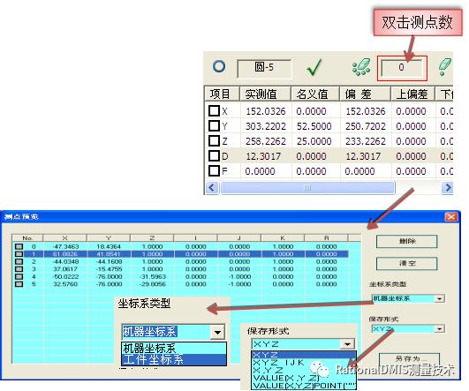This screenshot has width=469, height=391.
Task: Click the feature name field 圆-5
Action: (264, 68)
